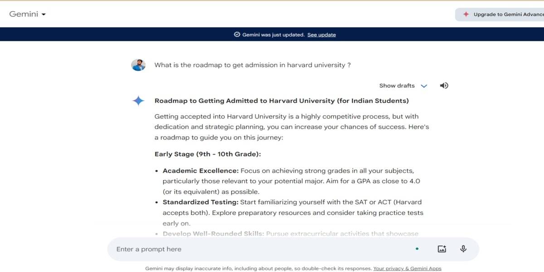Open the See update link in the banner
The width and height of the screenshot is (544, 272).
(321, 34)
